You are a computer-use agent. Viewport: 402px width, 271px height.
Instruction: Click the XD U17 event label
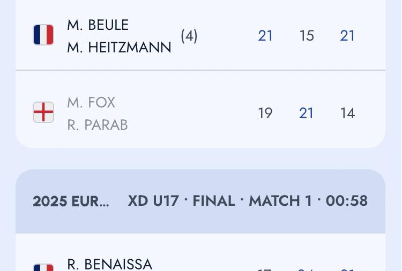(152, 201)
